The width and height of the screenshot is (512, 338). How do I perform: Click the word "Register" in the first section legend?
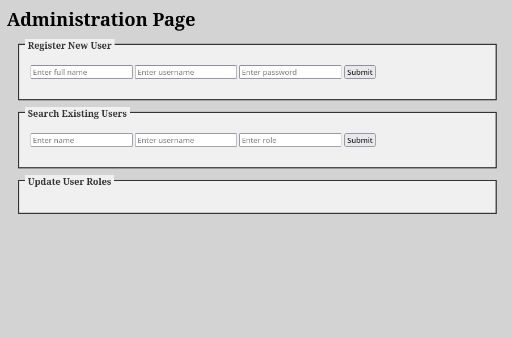46,45
